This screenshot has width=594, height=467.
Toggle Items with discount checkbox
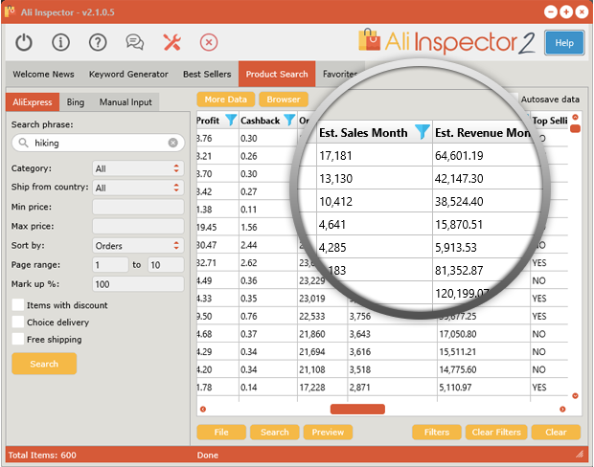(x=18, y=304)
